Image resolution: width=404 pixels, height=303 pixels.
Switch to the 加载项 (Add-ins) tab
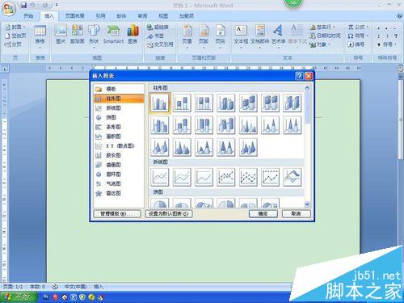(187, 16)
